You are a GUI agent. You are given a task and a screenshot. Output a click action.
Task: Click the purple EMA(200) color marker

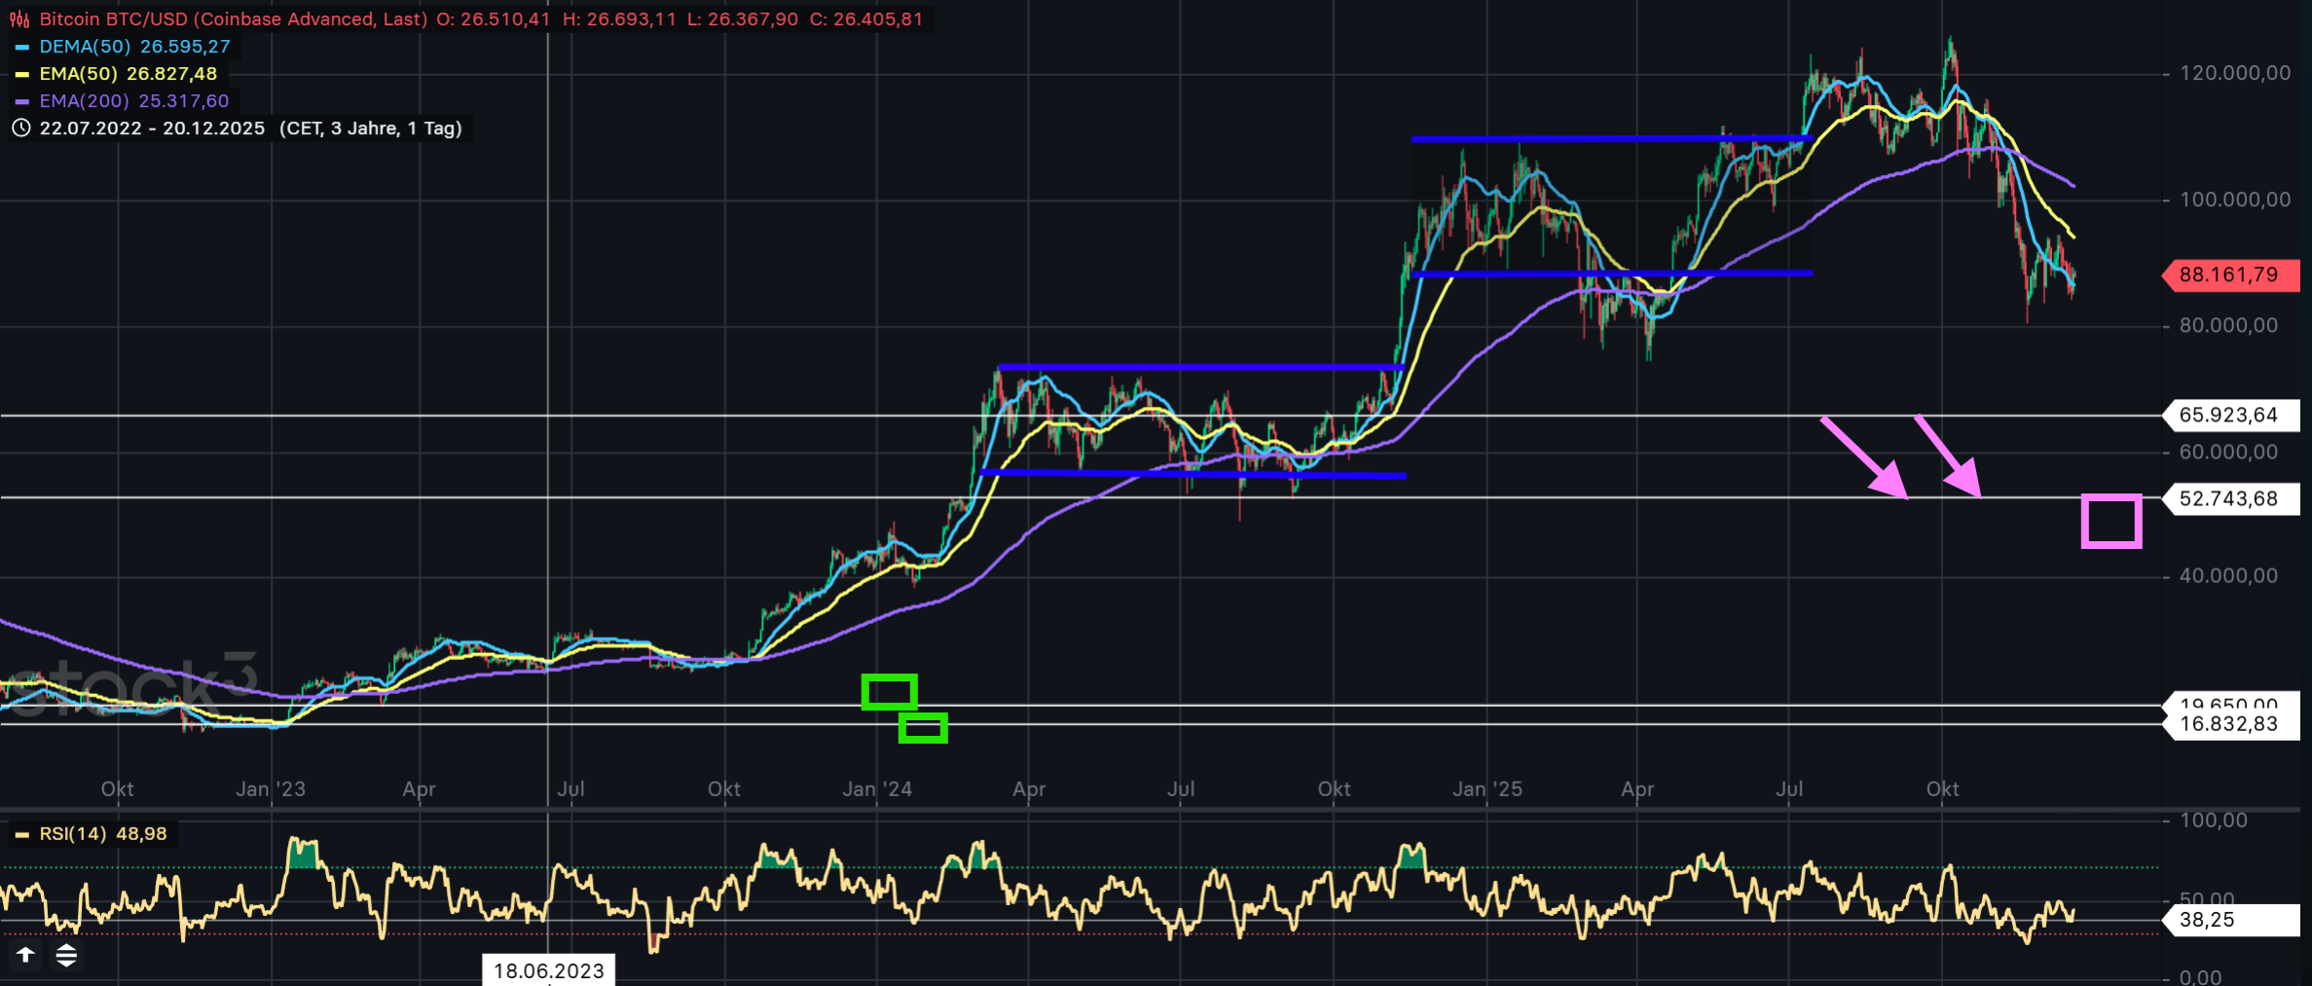pos(21,101)
